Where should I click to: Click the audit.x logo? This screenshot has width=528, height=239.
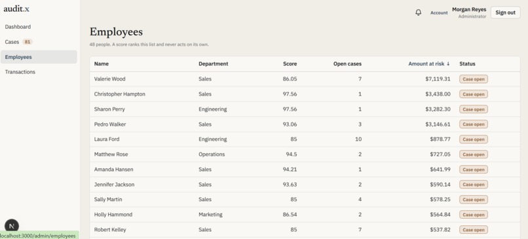(x=16, y=9)
